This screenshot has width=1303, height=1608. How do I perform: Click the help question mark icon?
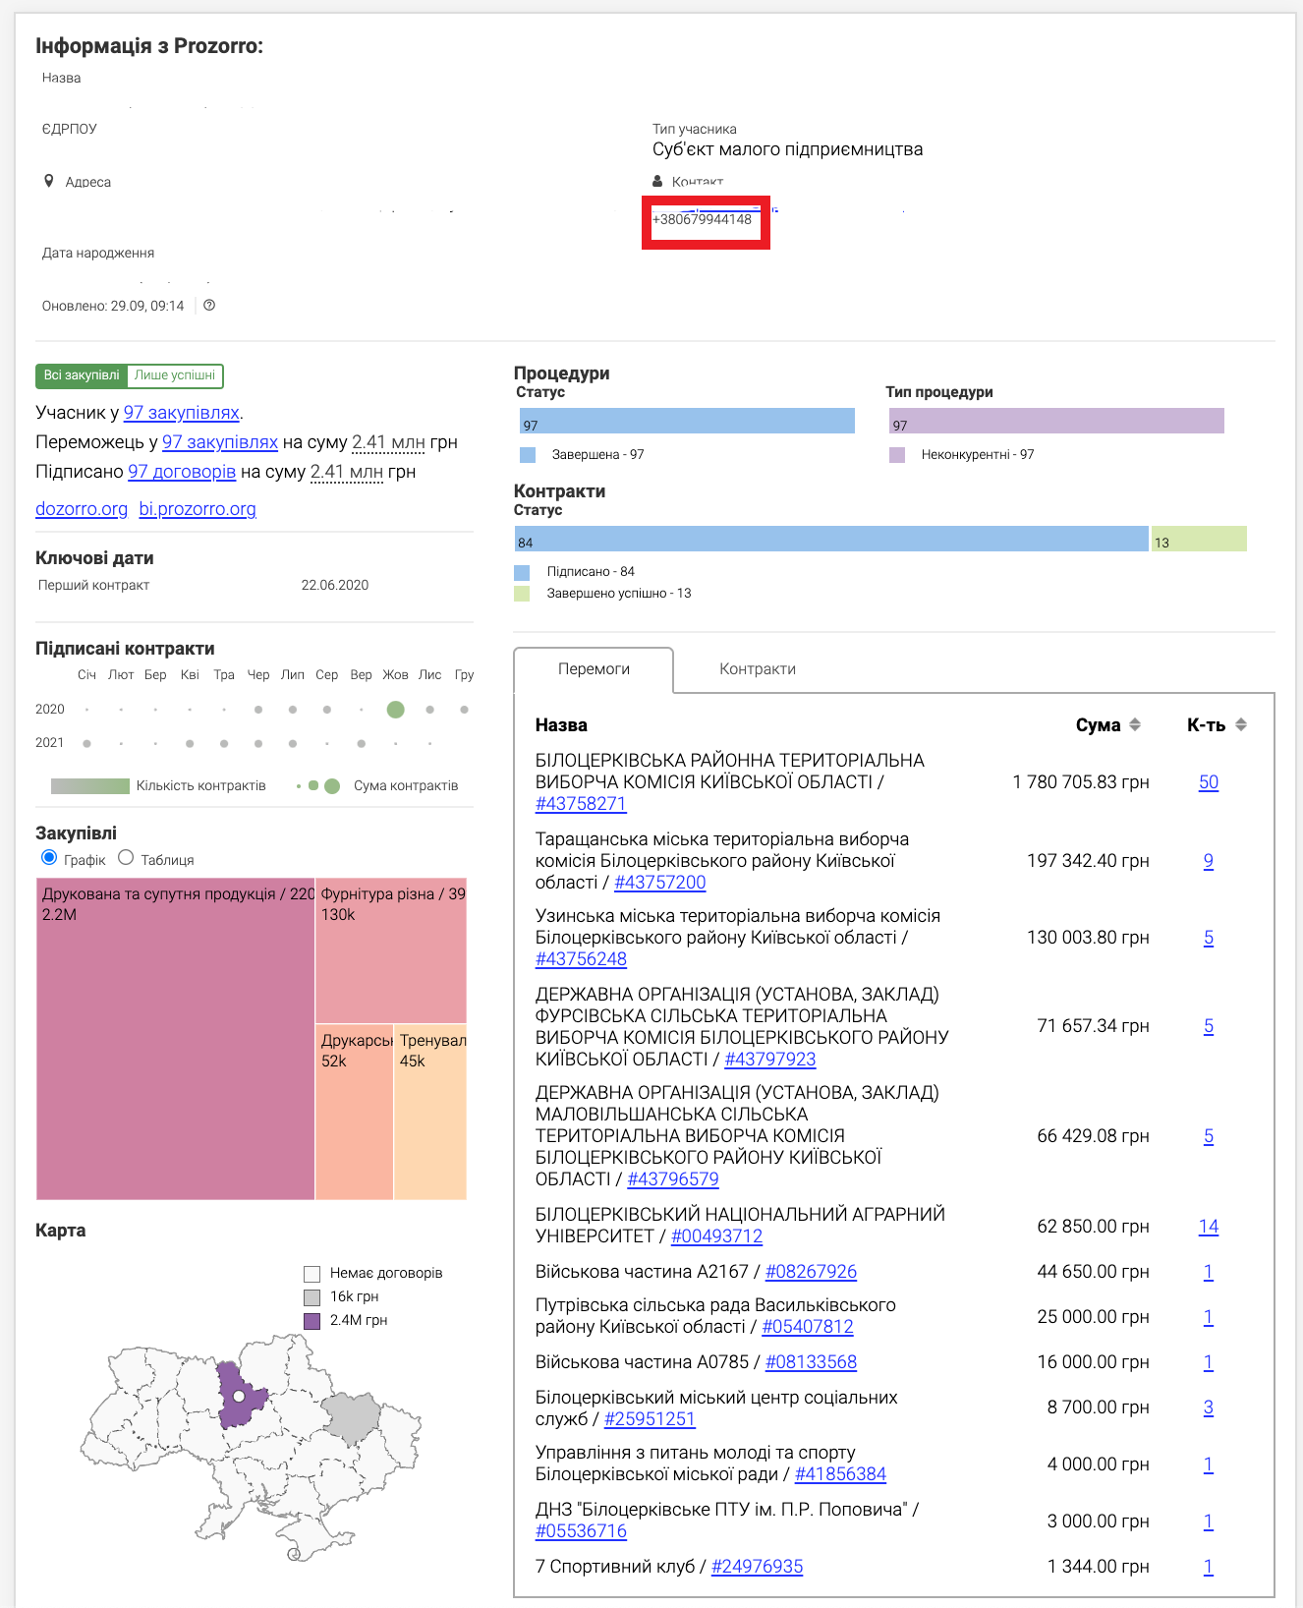(x=209, y=306)
